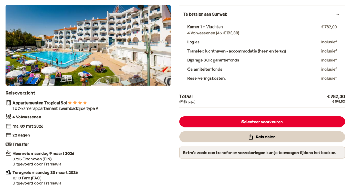353x189 pixels.
Task: Click the bus icon beside Transfer
Action: (x=8, y=144)
